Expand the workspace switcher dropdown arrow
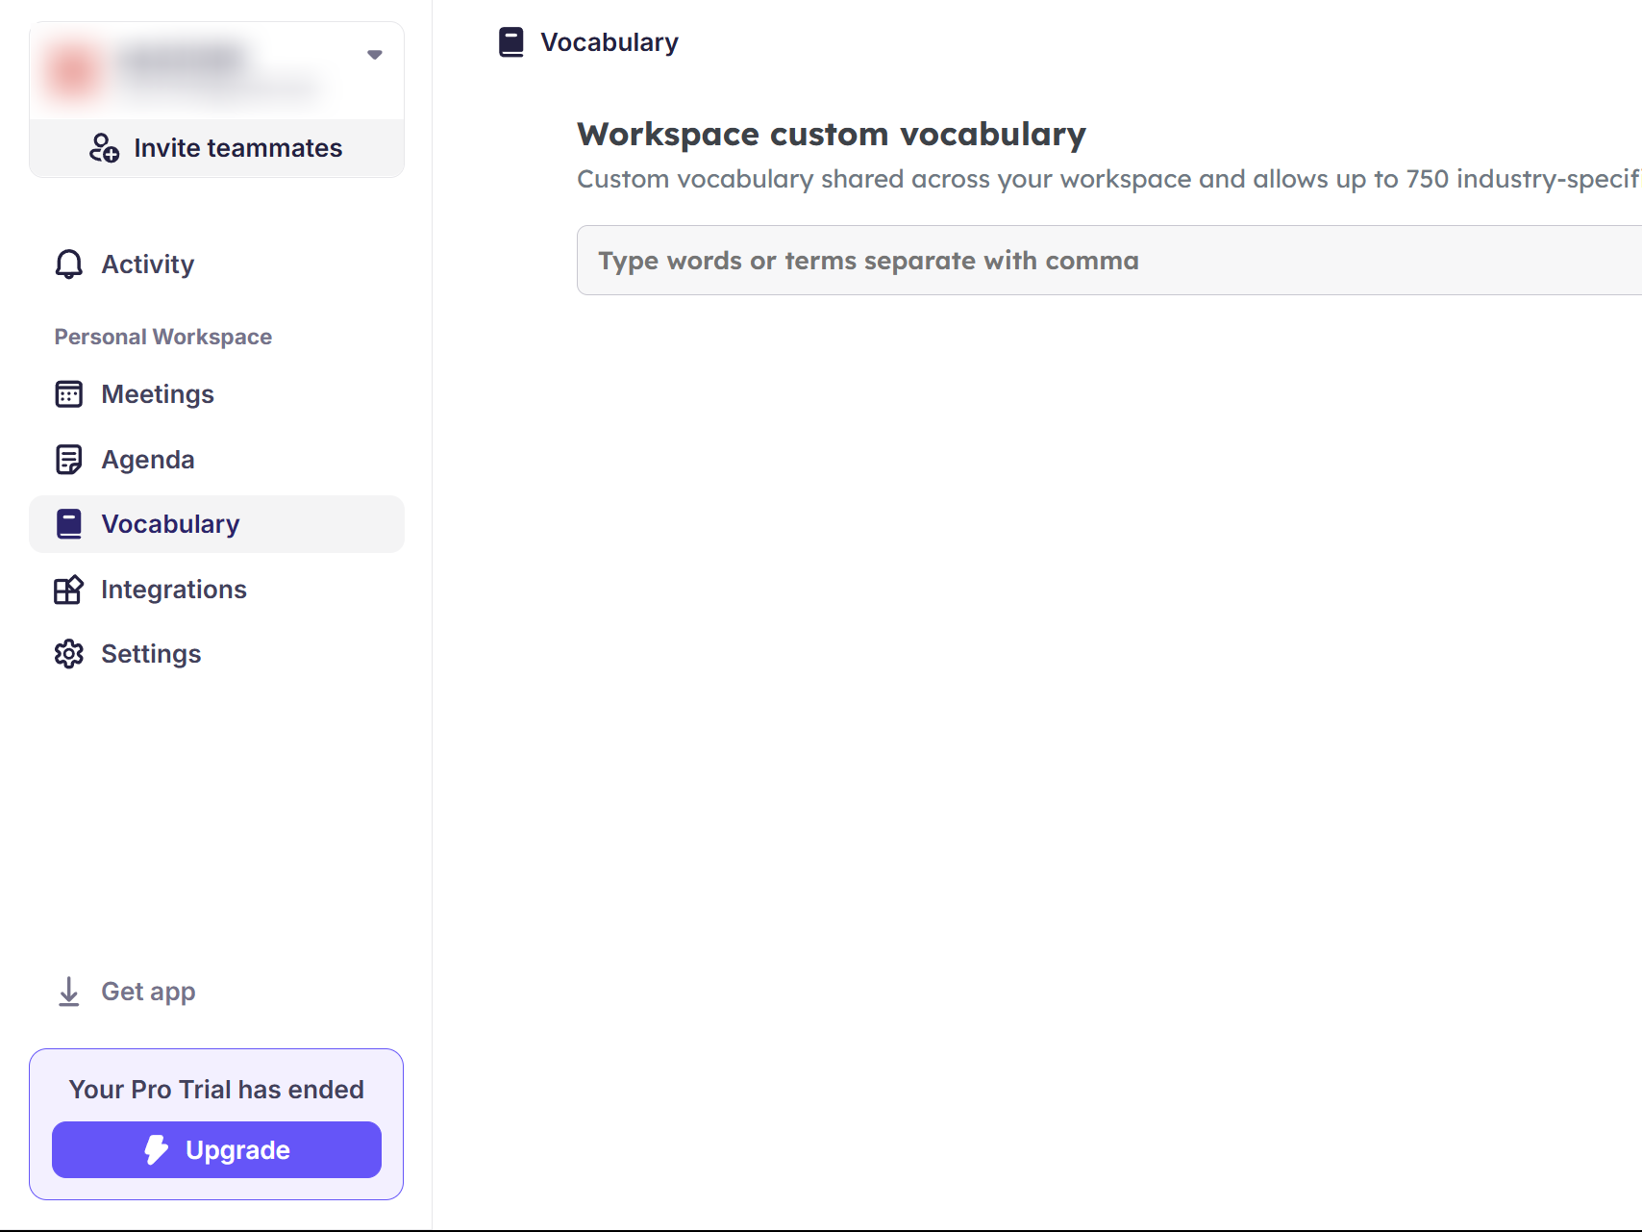1642x1232 pixels. coord(375,55)
